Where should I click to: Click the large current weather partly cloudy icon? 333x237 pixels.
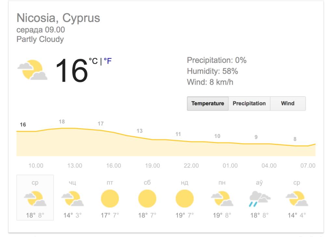[x=32, y=70]
